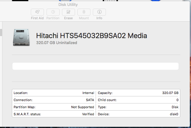191x128 pixels.
Task: Open the Partition tool
Action: (53, 12)
